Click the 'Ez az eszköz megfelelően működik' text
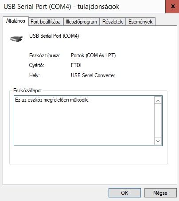This screenshot has height=201, width=179. pyautogui.click(x=52, y=100)
